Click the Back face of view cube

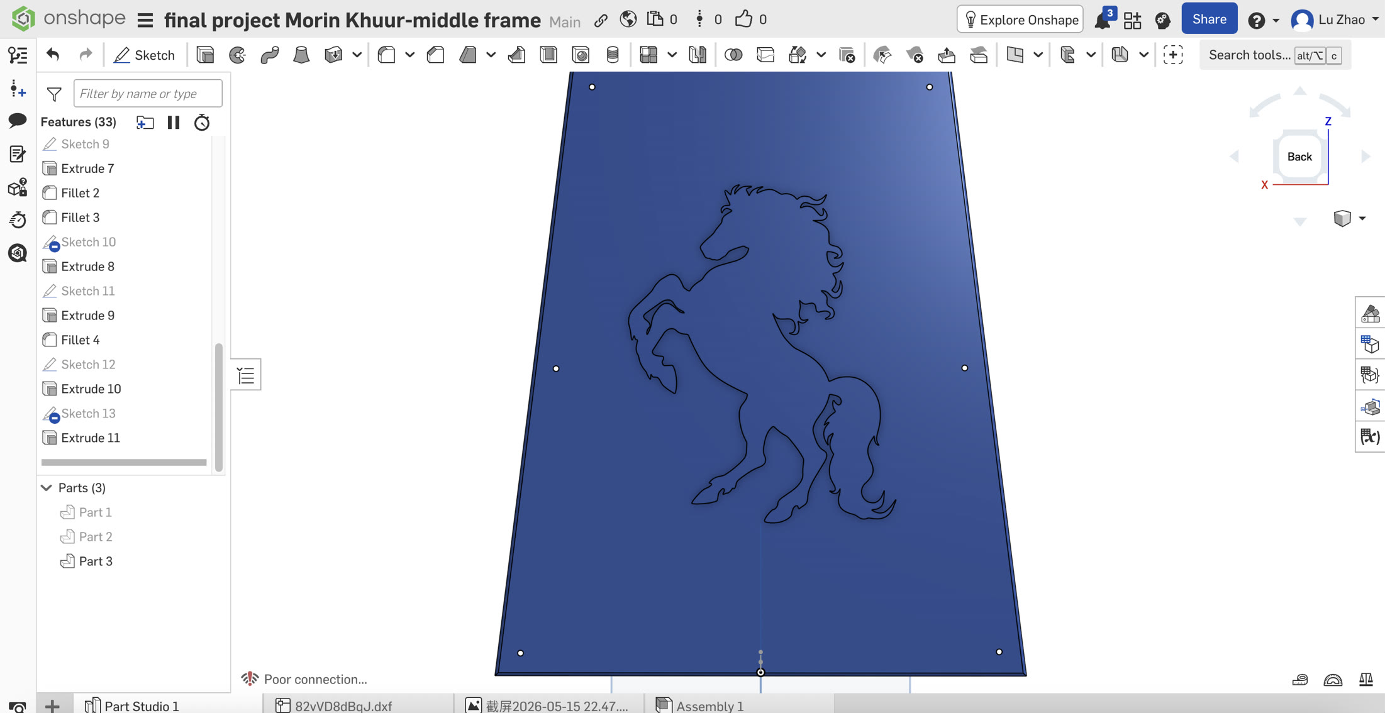tap(1299, 157)
